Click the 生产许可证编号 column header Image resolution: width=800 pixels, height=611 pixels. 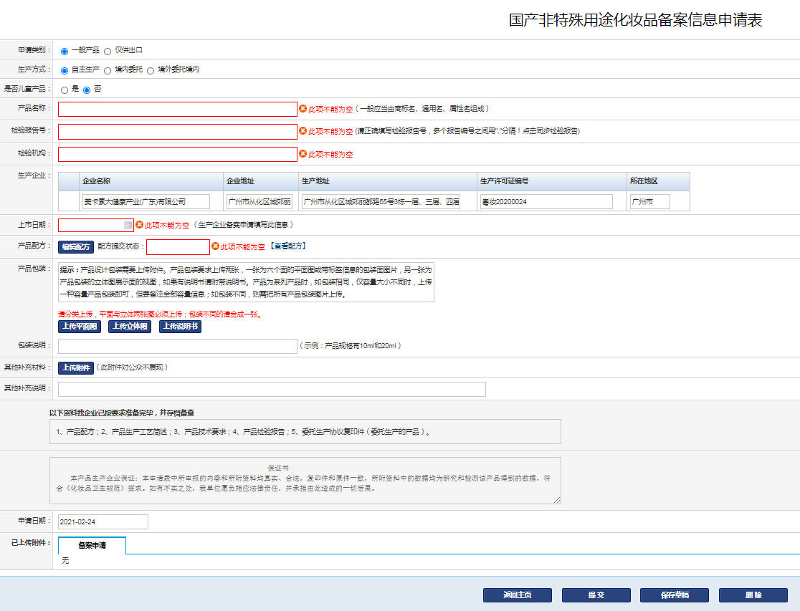tap(551, 181)
